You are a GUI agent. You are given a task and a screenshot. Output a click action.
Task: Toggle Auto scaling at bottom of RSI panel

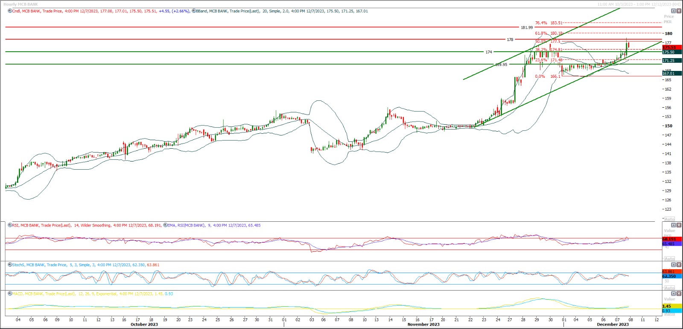(670, 259)
